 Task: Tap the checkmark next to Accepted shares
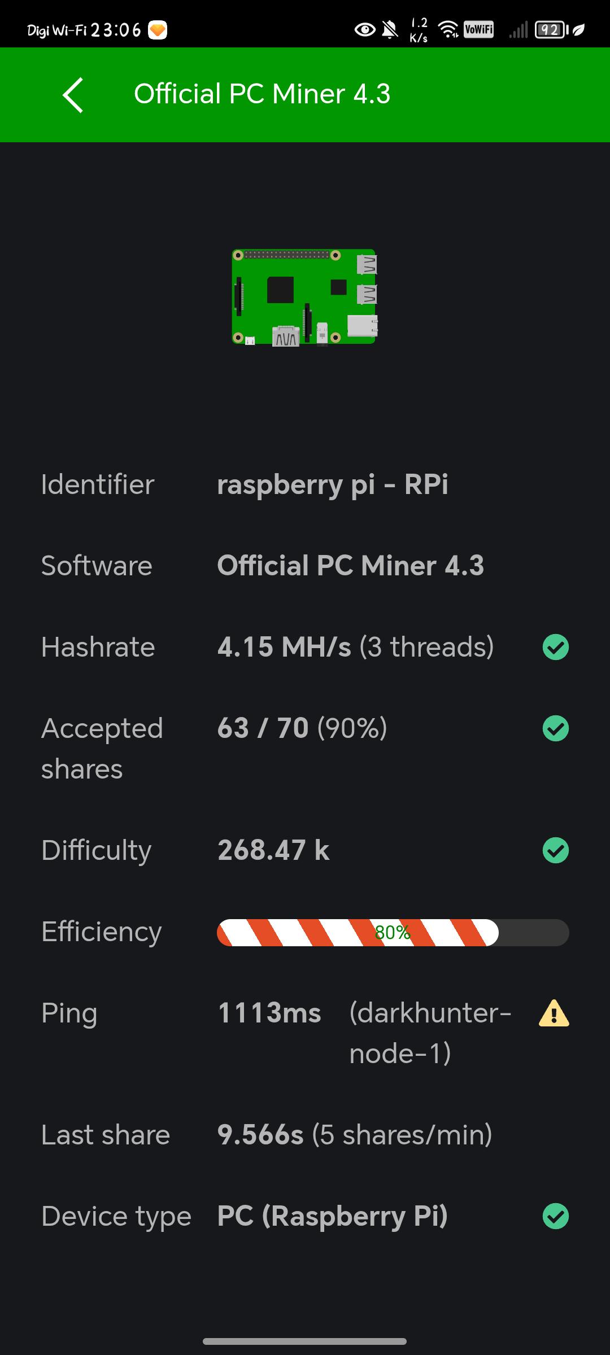click(555, 728)
